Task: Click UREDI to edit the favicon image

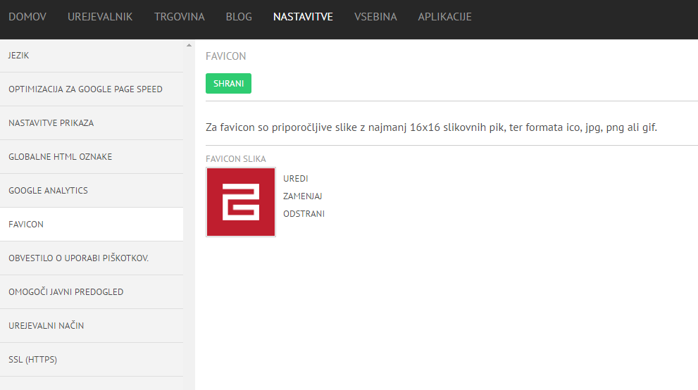Action: [x=296, y=178]
